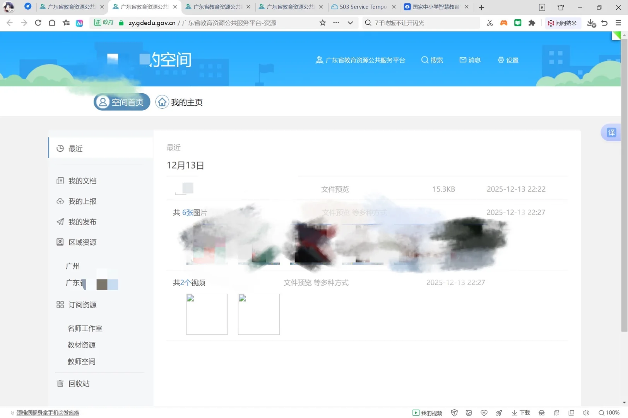628x418 pixels.
Task: Open 设置 settings in the header
Action: (508, 60)
